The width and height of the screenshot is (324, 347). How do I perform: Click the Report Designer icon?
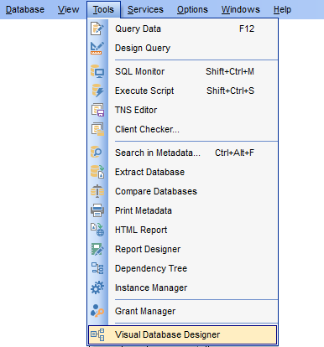[97, 249]
